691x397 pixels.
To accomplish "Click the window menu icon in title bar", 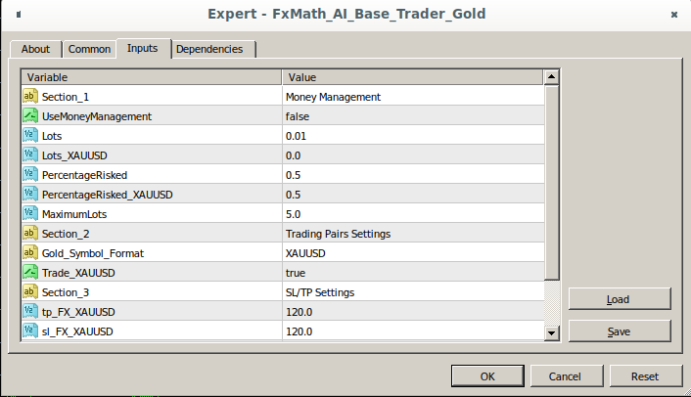I will (18, 15).
